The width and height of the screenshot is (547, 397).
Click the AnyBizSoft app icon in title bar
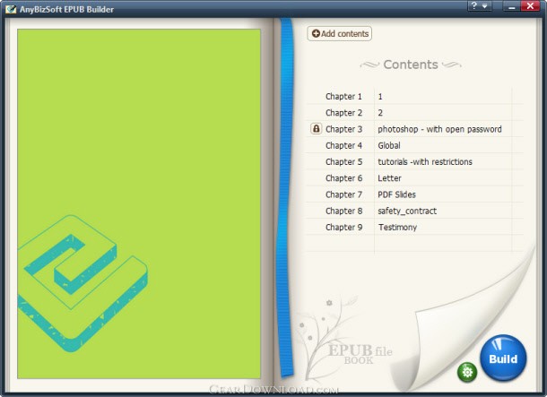tap(11, 9)
